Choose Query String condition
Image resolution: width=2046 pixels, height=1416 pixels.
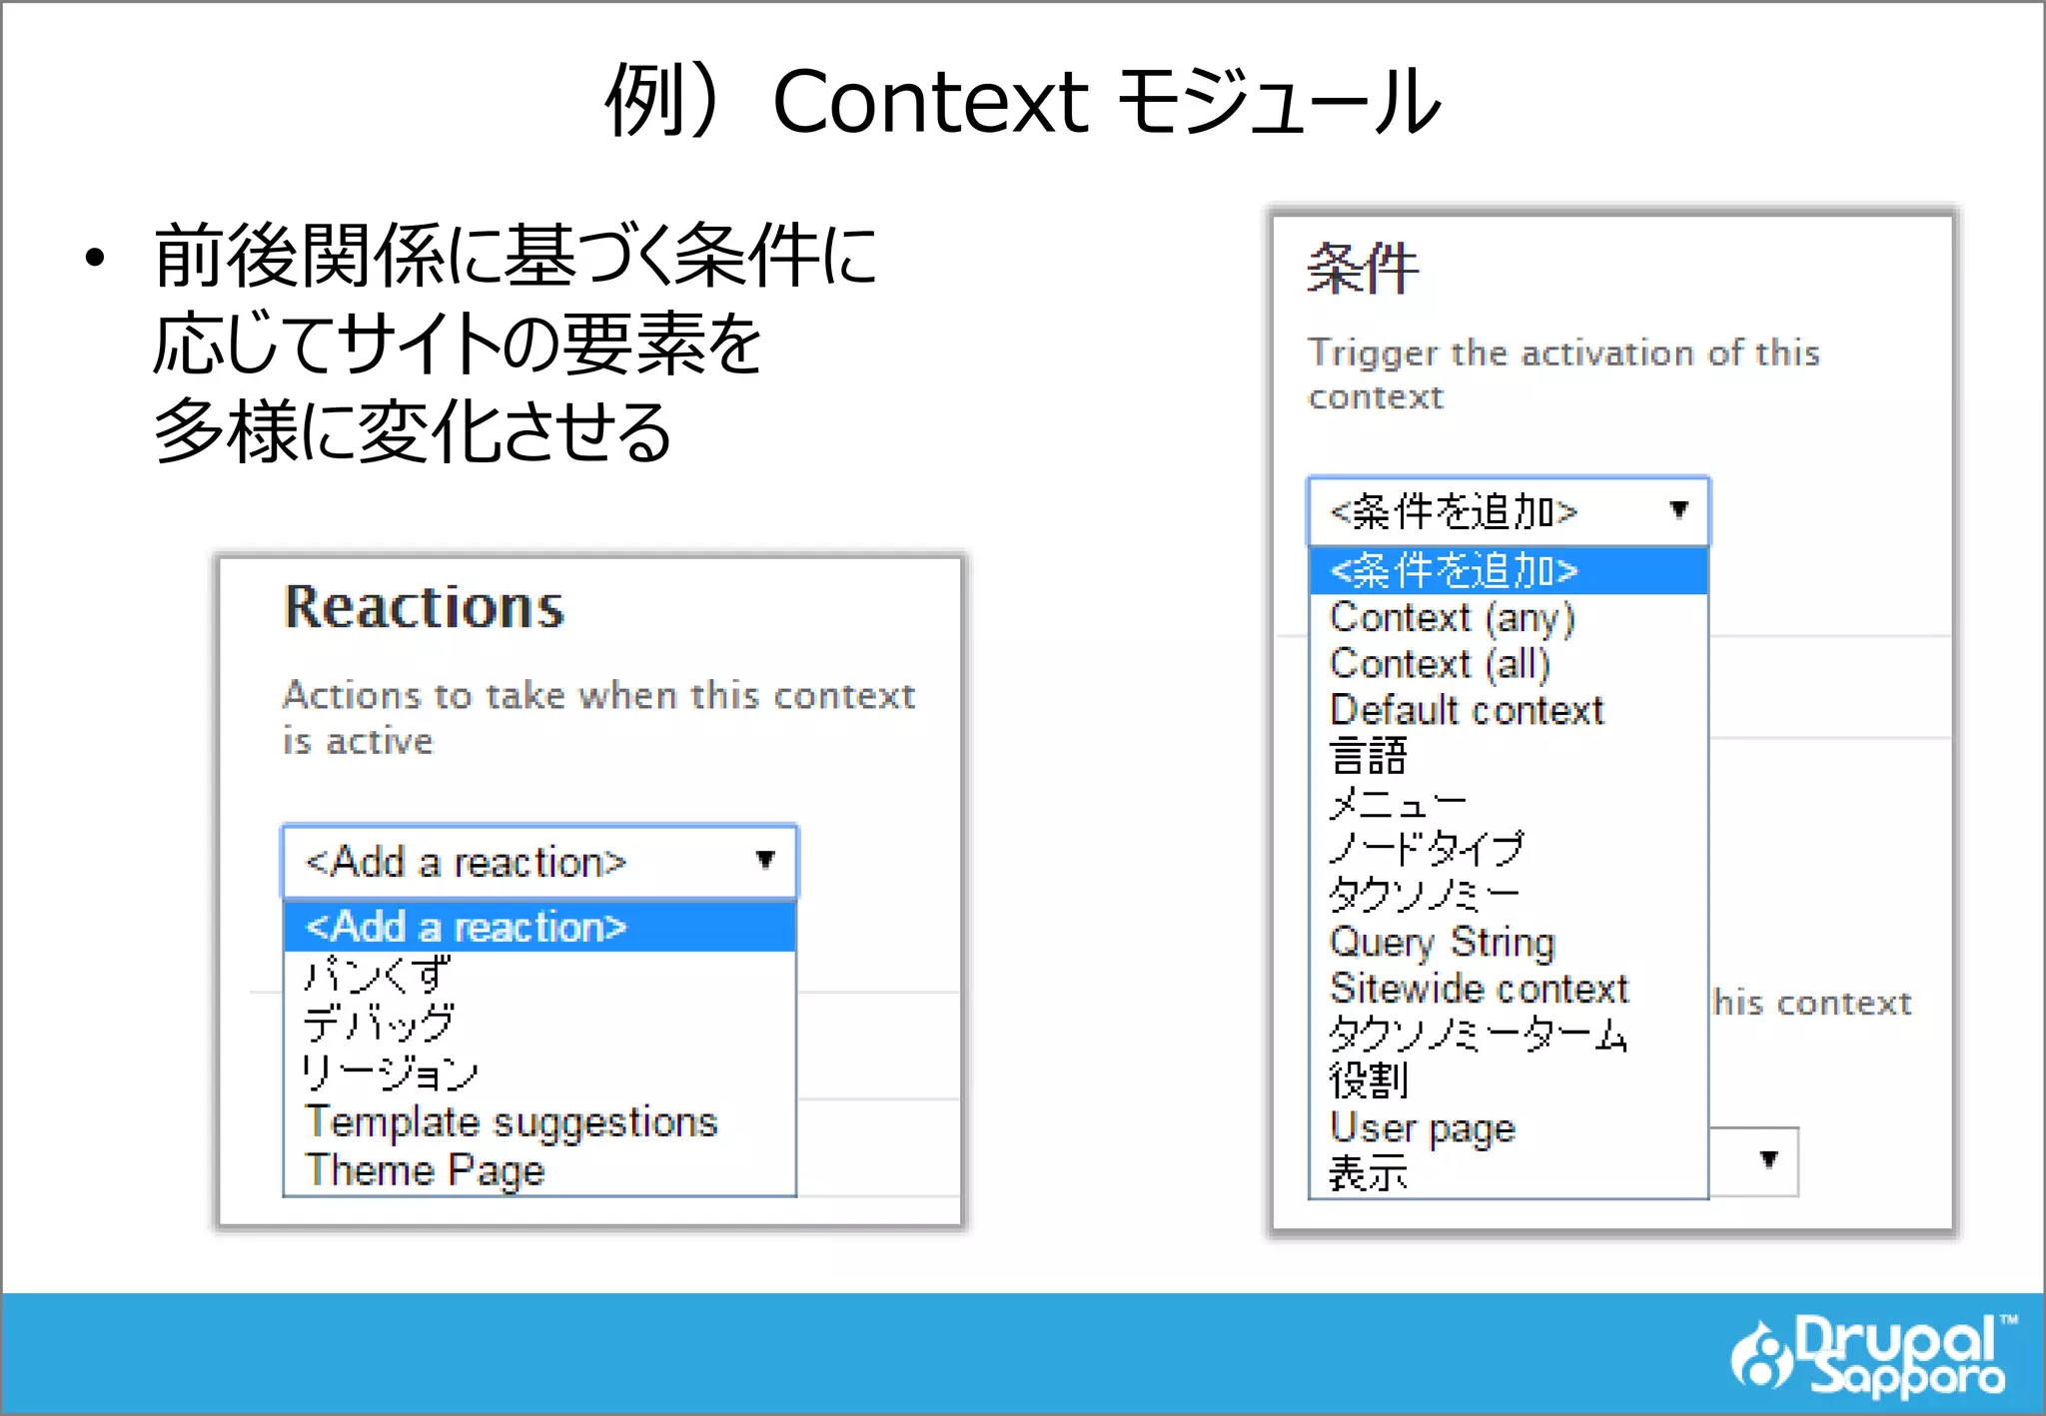click(x=1509, y=942)
